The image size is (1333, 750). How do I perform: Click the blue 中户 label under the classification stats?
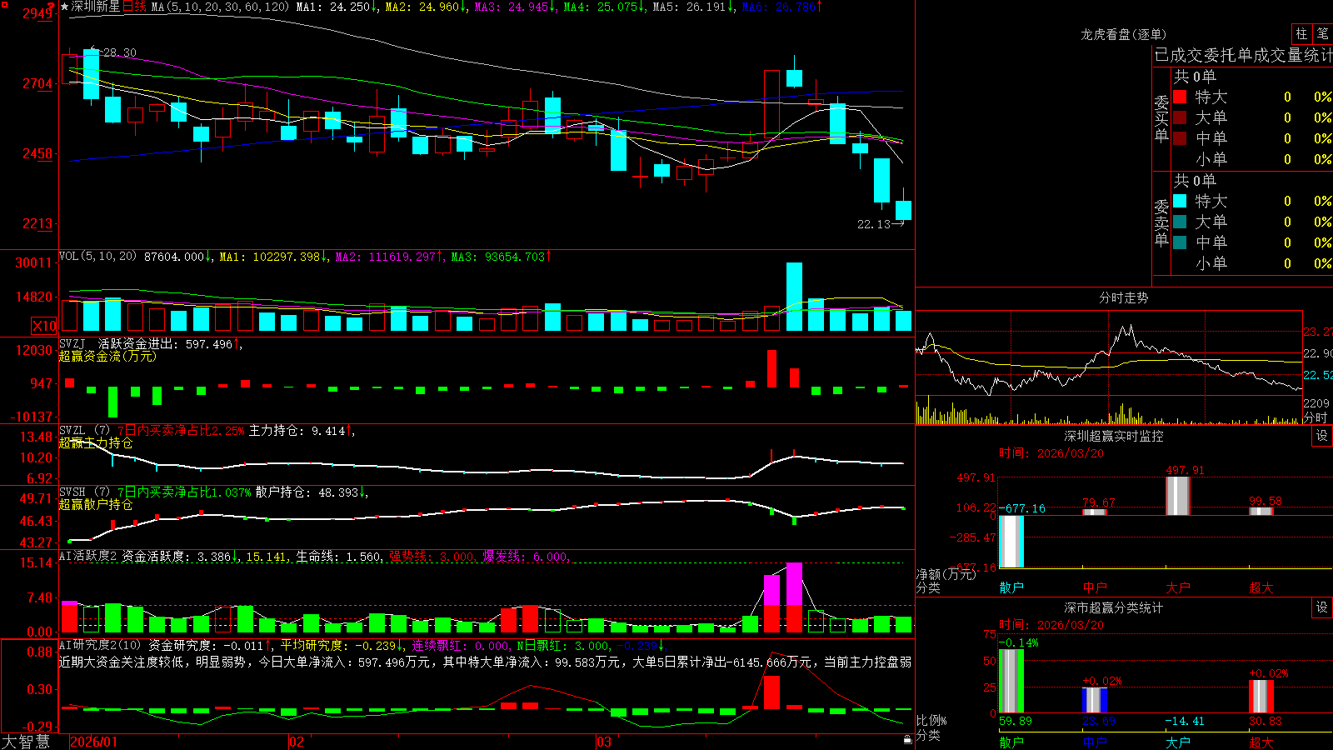1095,742
